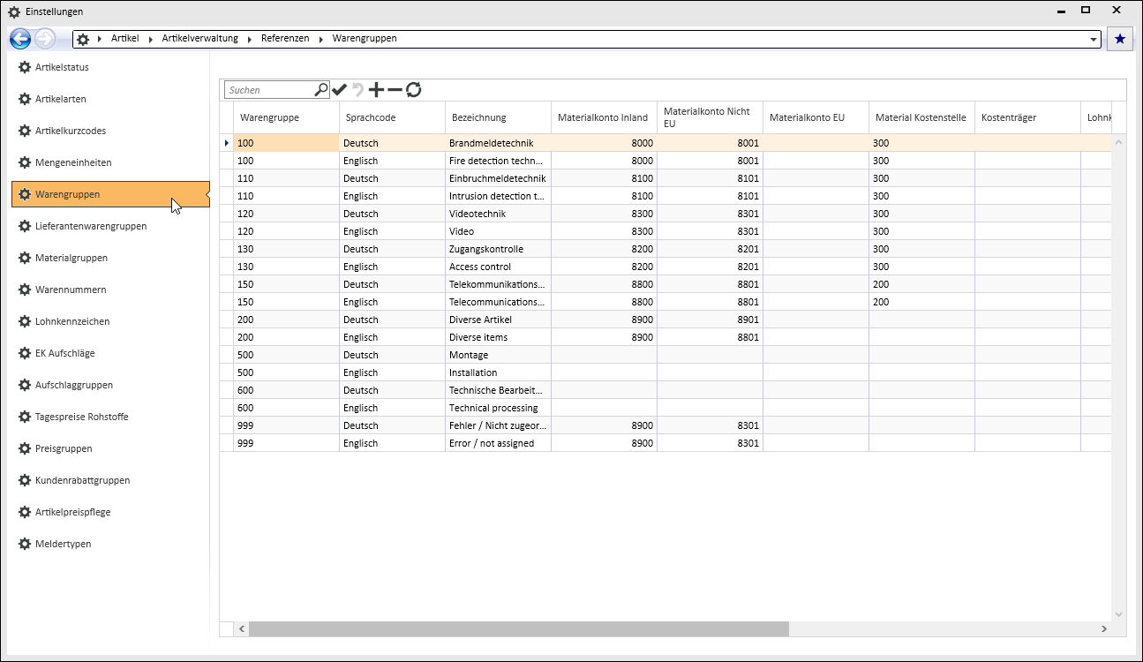Click the horizontal scrollbar right arrow
Viewport: 1143px width, 662px height.
click(x=1104, y=629)
